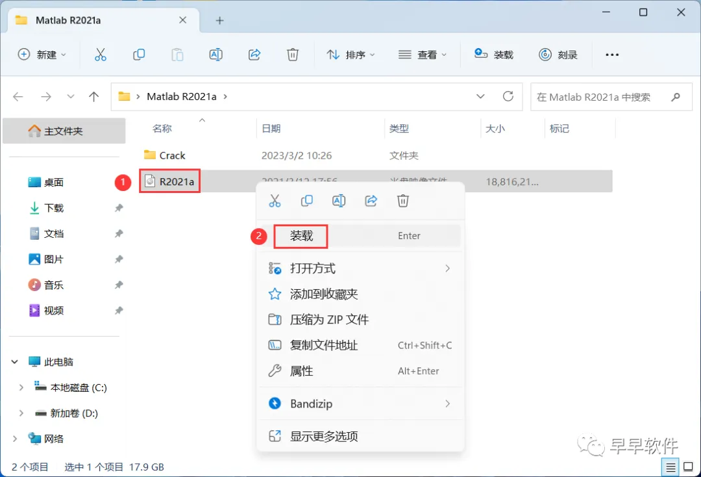Unpin 文档 via its pin icon
The image size is (701, 477).
tap(119, 233)
